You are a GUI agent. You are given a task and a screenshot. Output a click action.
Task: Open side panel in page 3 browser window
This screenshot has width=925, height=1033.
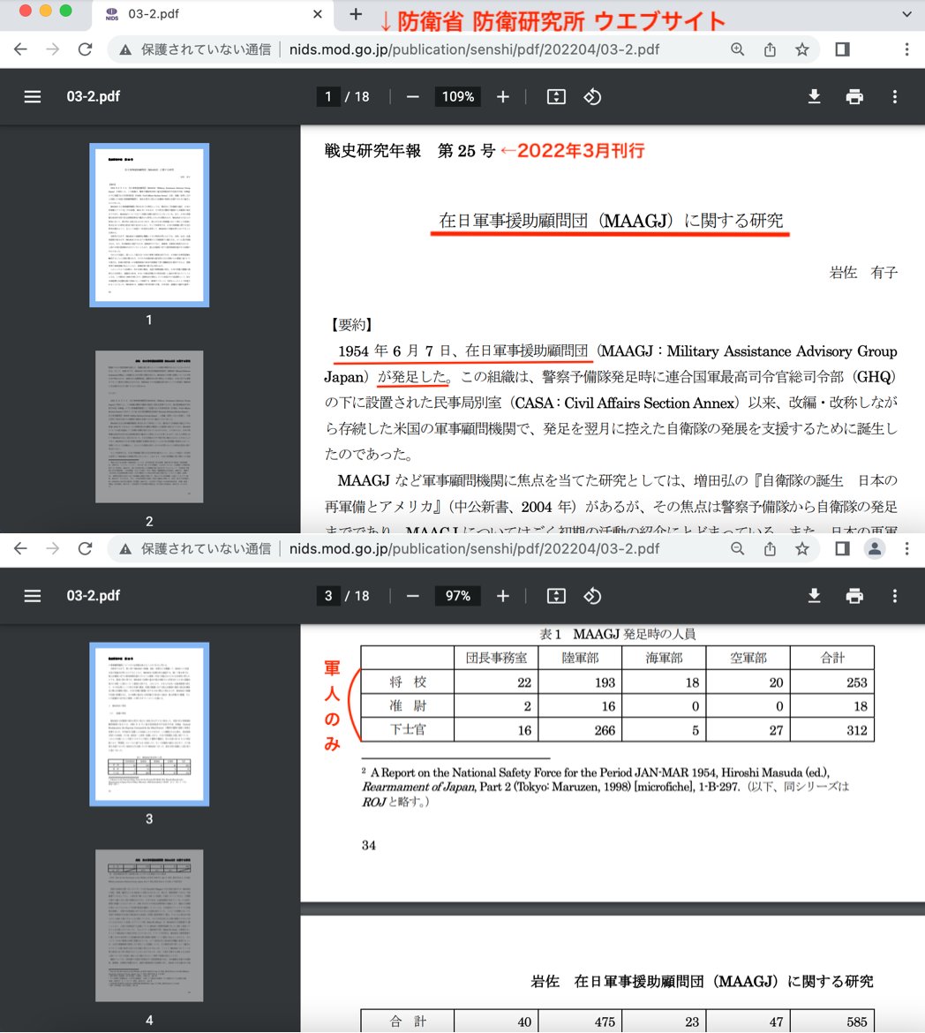(x=842, y=549)
